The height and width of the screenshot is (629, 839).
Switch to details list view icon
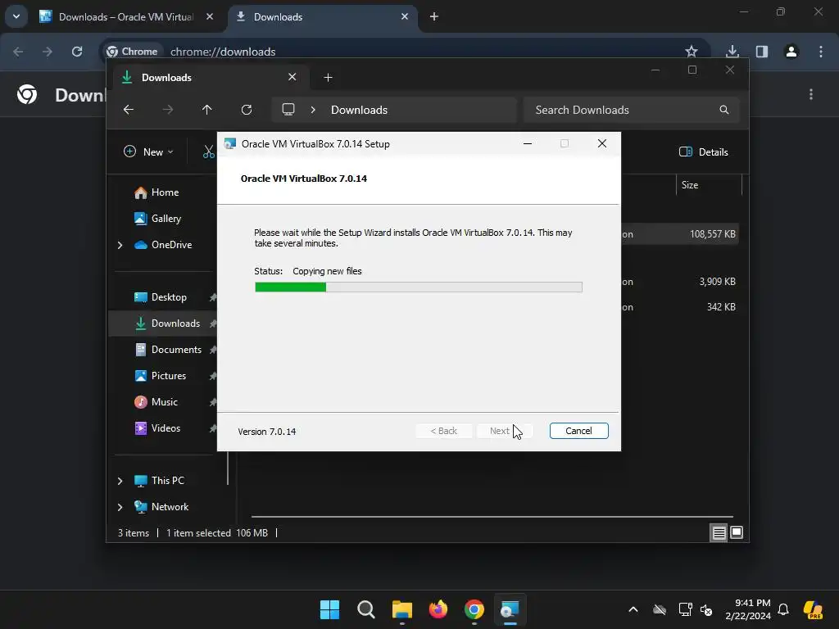[719, 532]
